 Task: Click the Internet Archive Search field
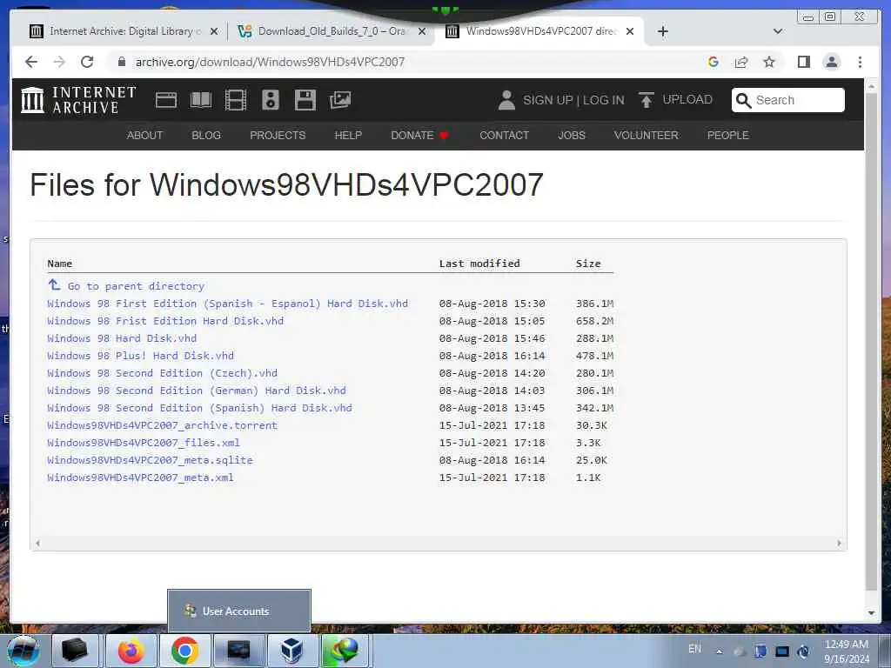pos(787,100)
